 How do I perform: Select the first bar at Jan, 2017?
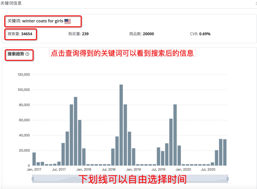coord(33,159)
